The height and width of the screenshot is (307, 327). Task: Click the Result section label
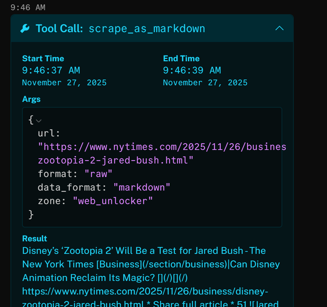coord(34,238)
